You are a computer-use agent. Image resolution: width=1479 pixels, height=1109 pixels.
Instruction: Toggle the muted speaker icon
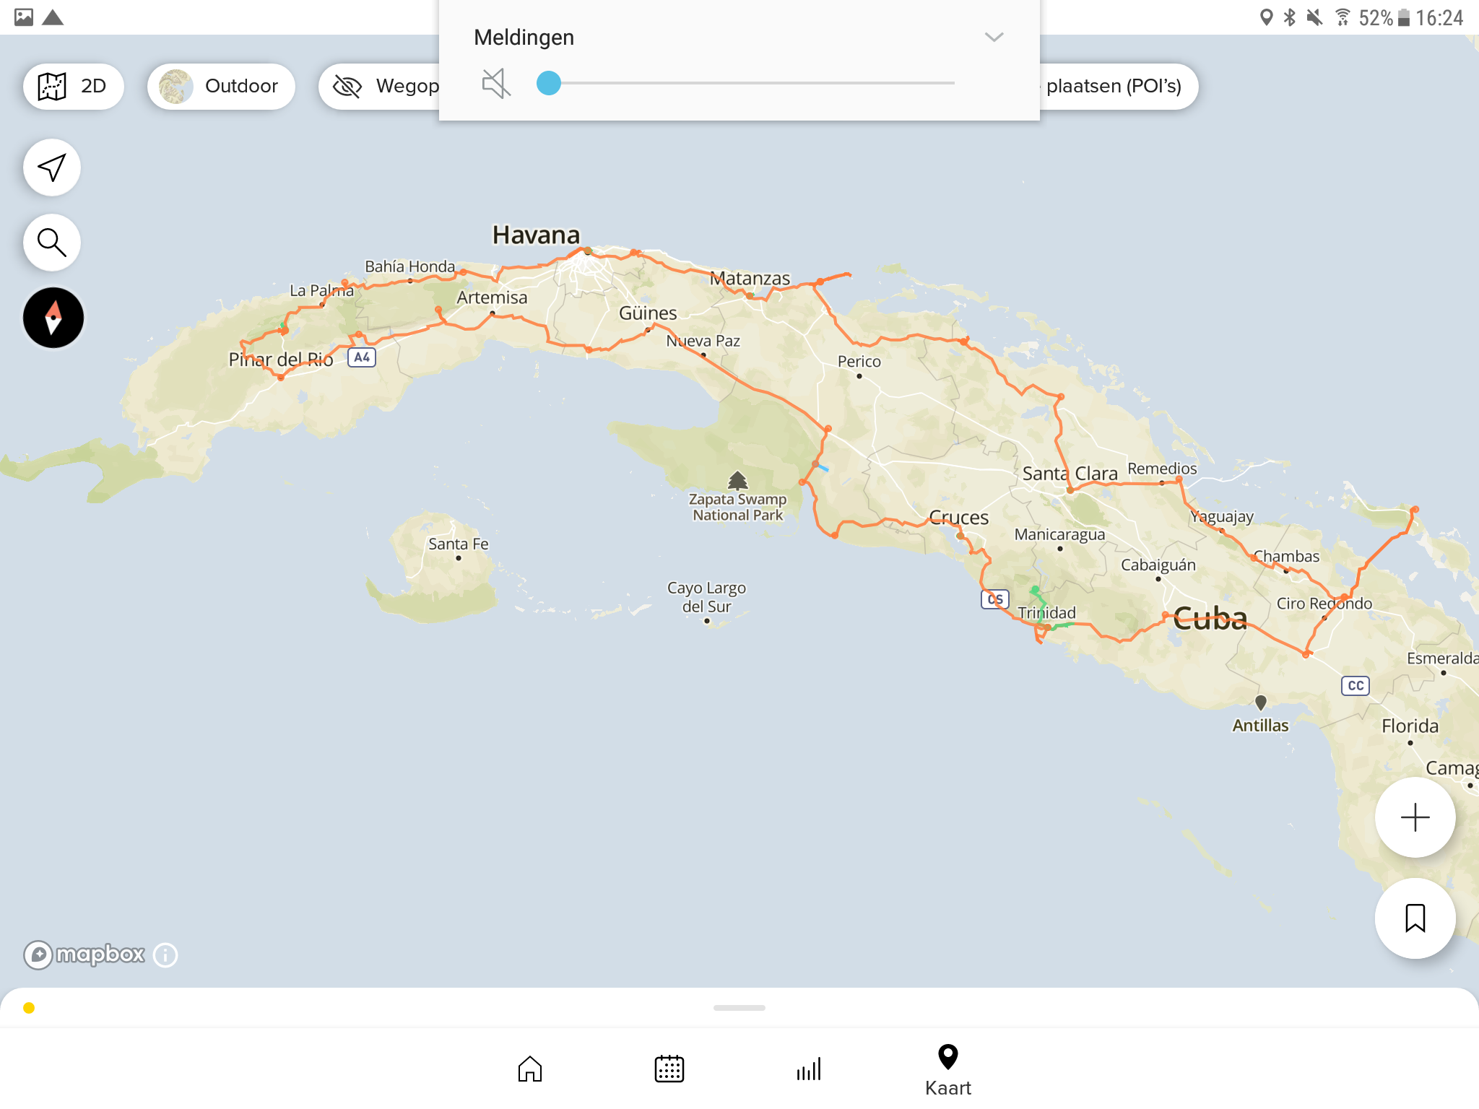coord(496,84)
